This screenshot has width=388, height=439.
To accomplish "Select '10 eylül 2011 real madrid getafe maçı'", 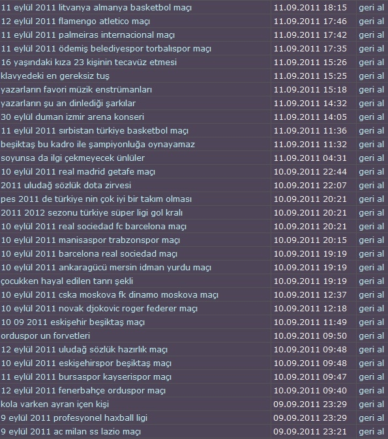I will click(78, 171).
